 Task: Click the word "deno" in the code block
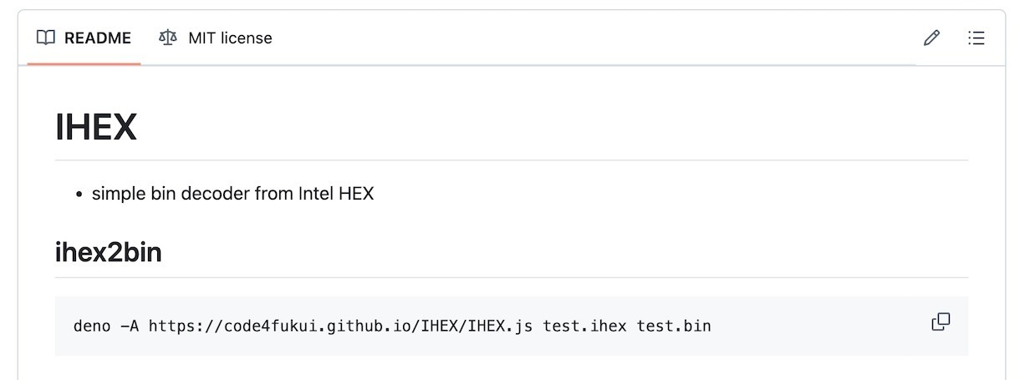(x=92, y=326)
